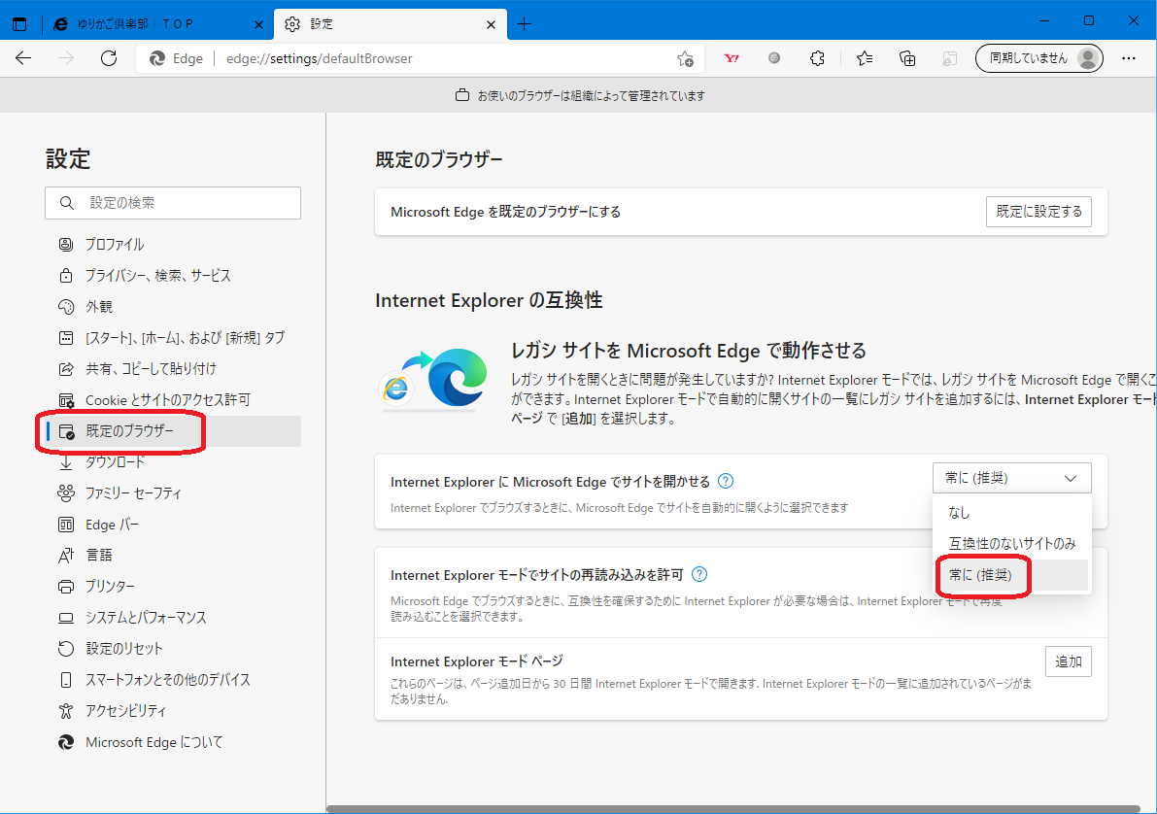Image resolution: width=1157 pixels, height=814 pixels.
Task: Click the grayed IE mode toolbar icon
Action: pos(950,58)
